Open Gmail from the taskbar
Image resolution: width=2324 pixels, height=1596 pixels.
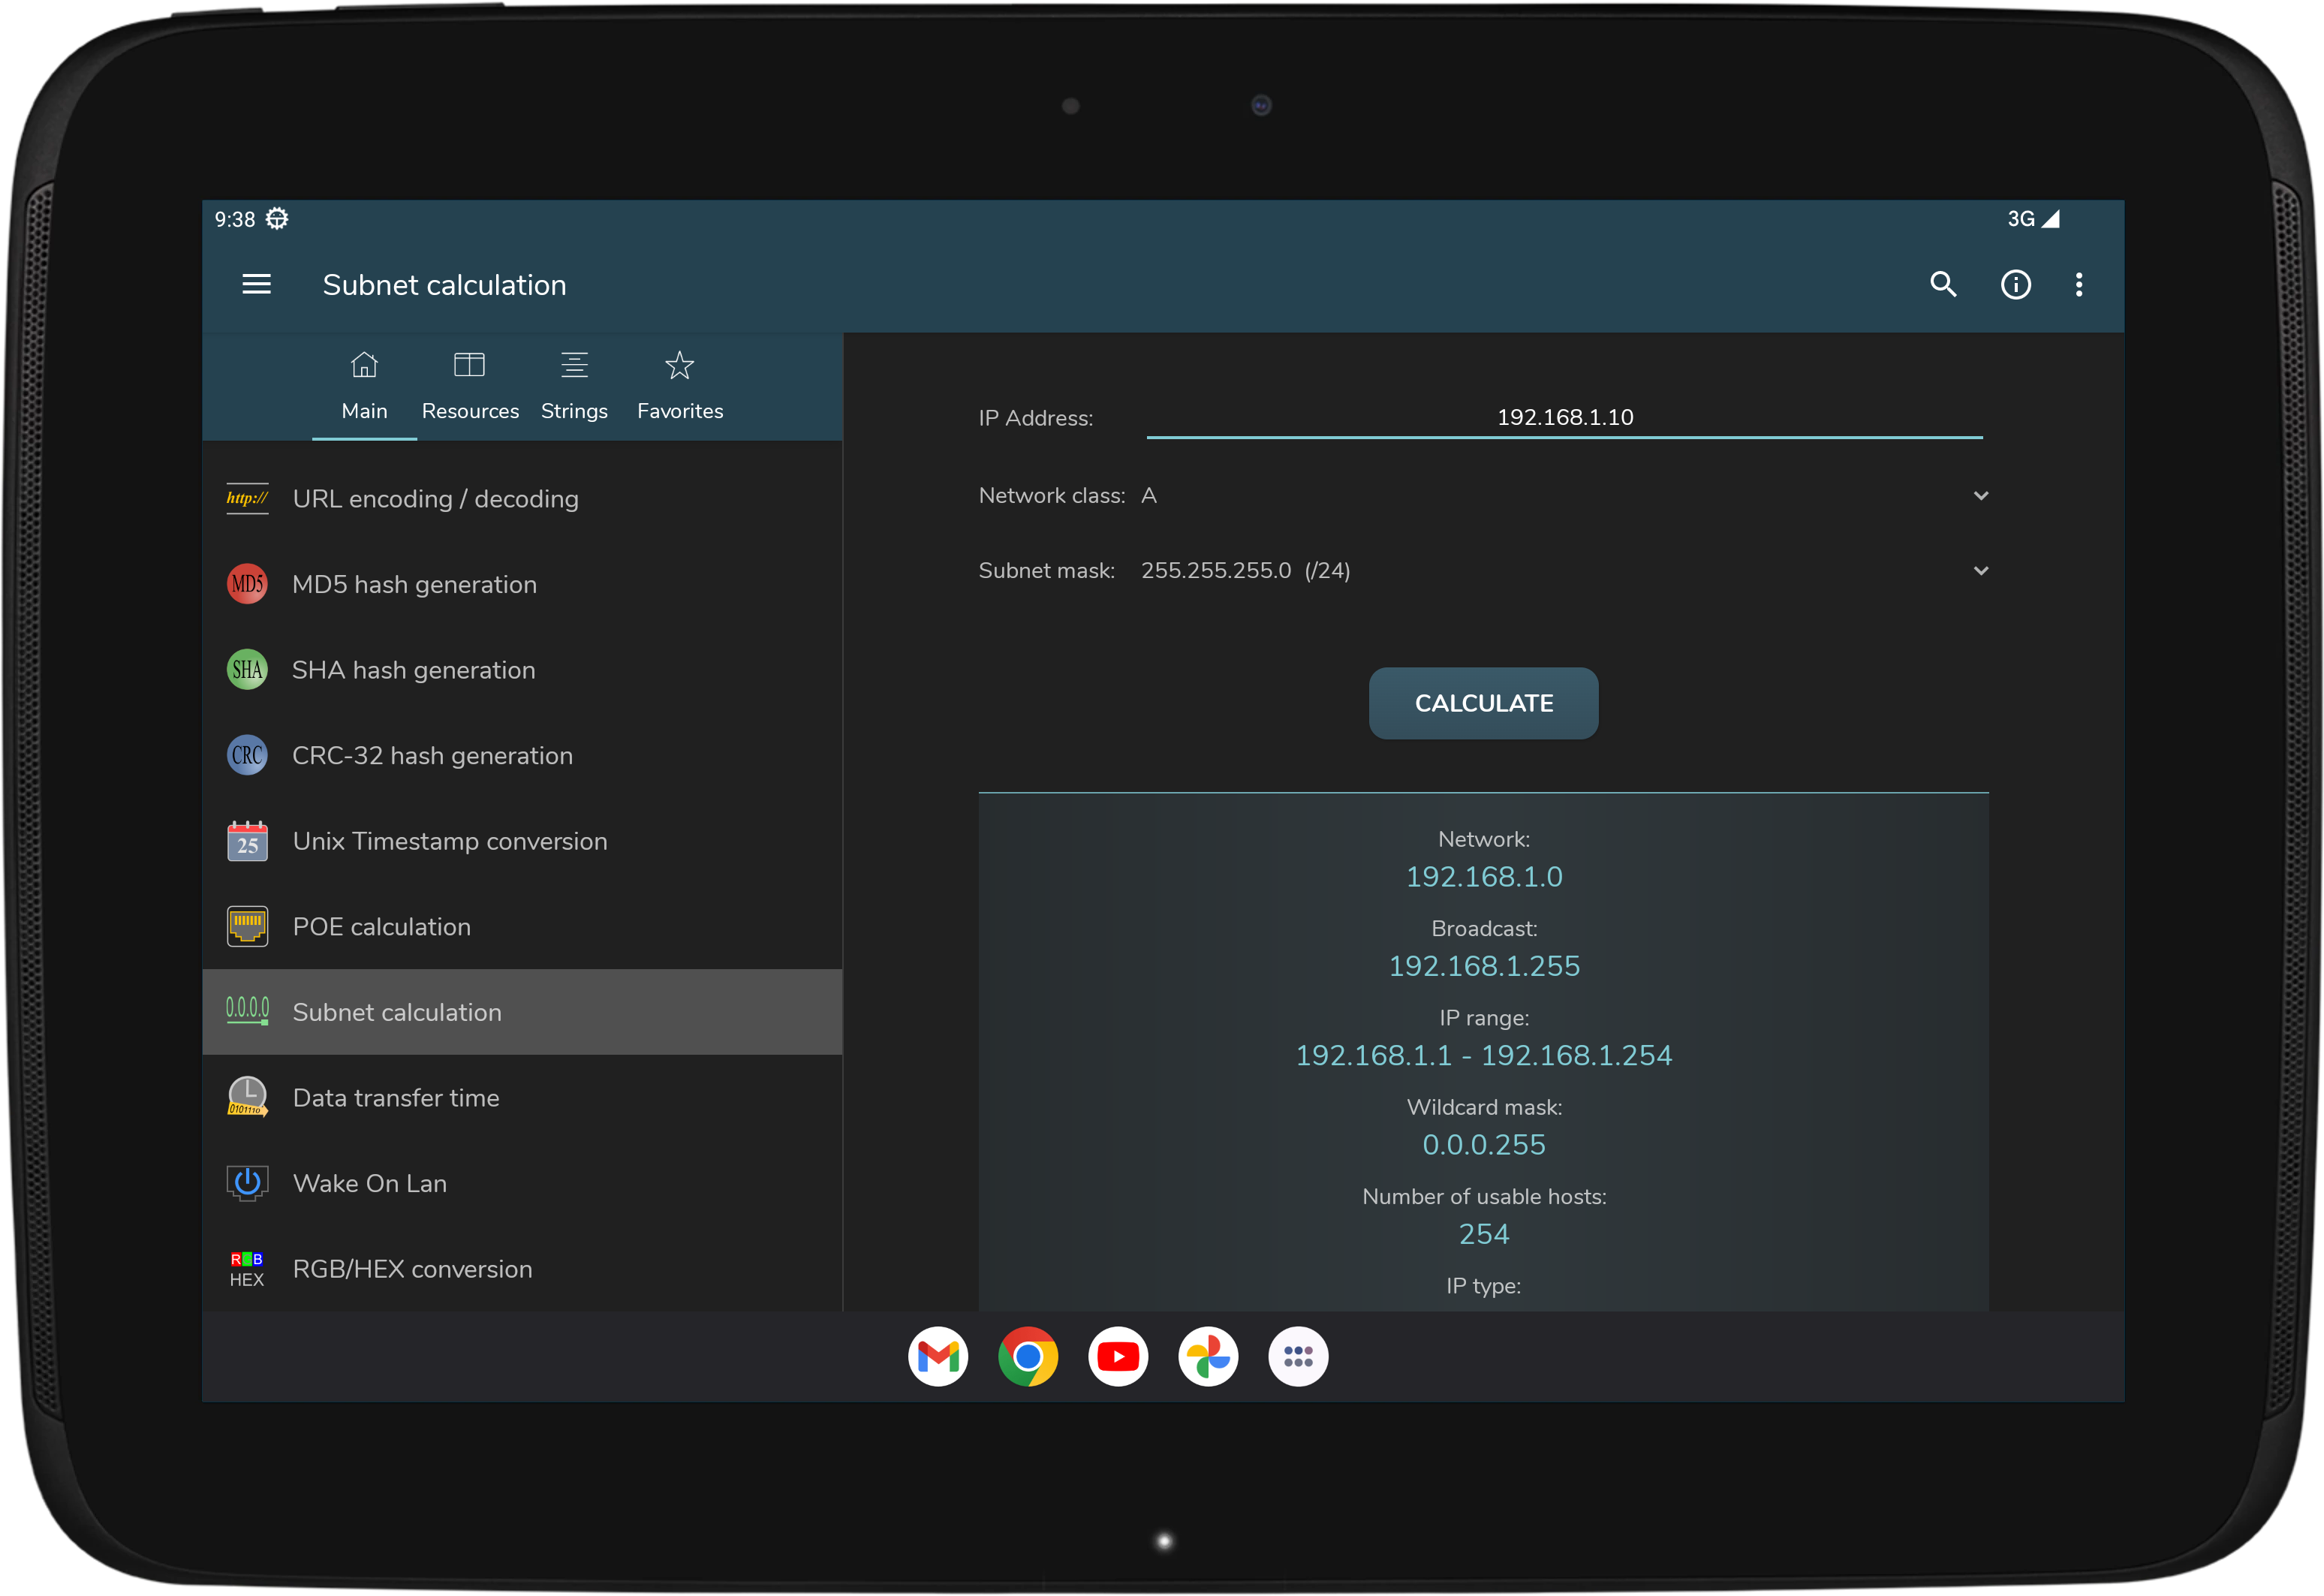[x=938, y=1357]
